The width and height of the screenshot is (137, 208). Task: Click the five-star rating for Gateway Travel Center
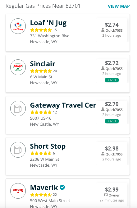[x=41, y=112]
